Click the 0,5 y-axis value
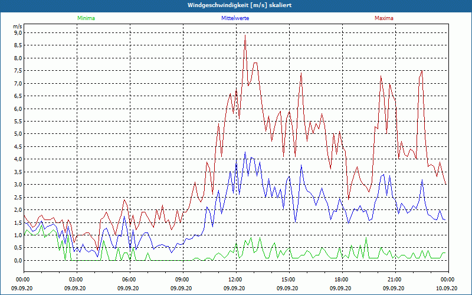472x295 pixels. click(18, 248)
